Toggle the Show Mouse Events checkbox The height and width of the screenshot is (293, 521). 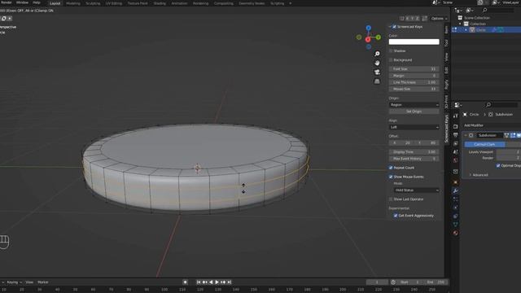point(391,177)
